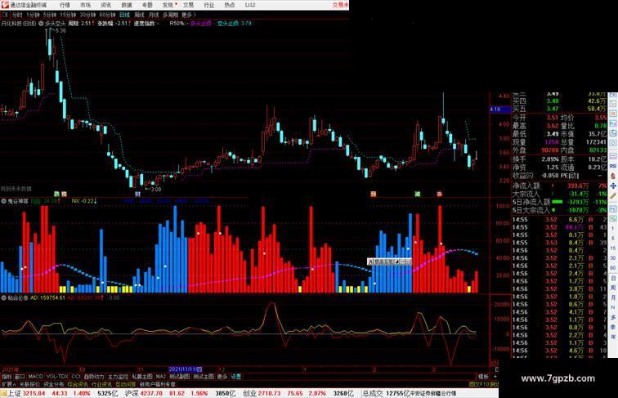This screenshot has height=398, width=618.
Task: Click the 年 period shortcut in right toolbar
Action: (613, 337)
